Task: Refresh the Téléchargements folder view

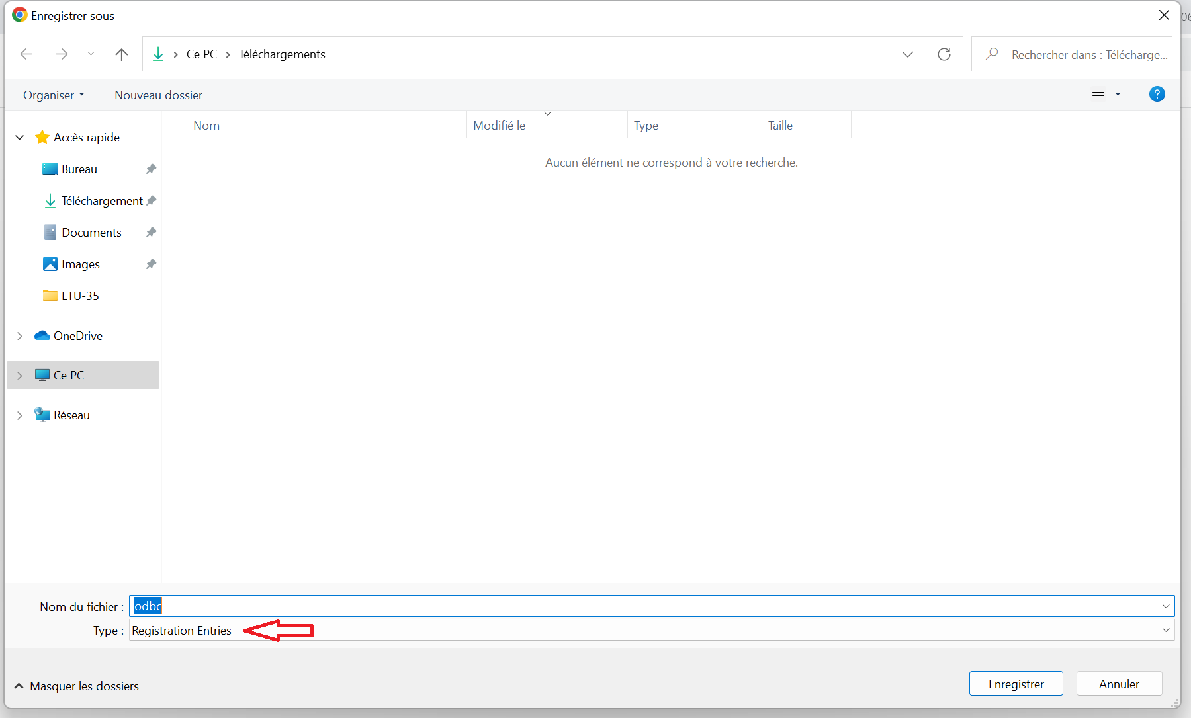Action: pyautogui.click(x=944, y=54)
